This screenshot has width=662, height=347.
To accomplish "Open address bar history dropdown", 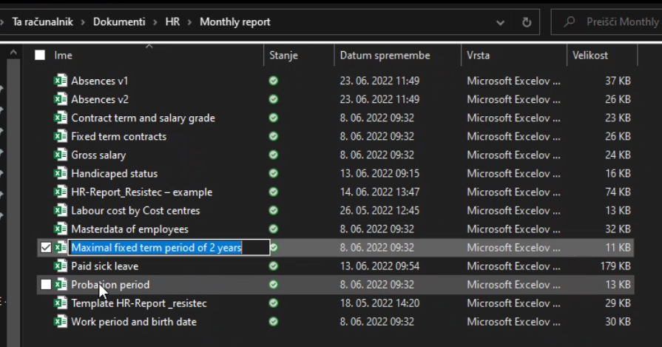I will pyautogui.click(x=500, y=22).
